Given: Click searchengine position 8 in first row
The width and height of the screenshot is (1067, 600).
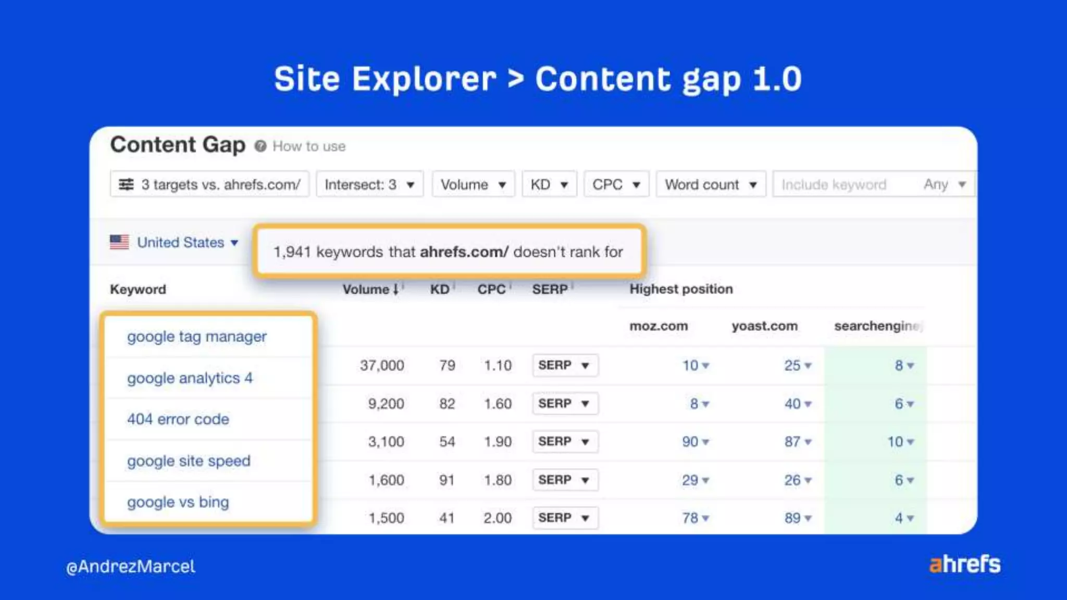Looking at the screenshot, I should click(904, 366).
